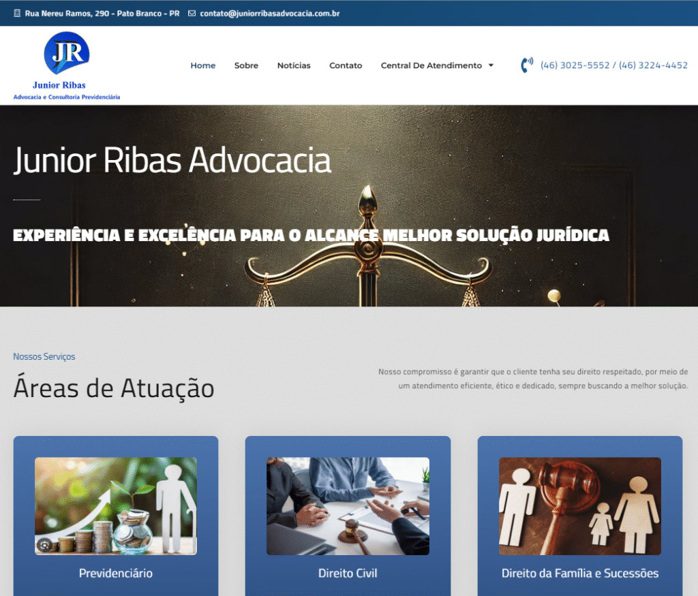Open the Sobre page from navigation
This screenshot has width=698, height=596.
pyautogui.click(x=246, y=66)
